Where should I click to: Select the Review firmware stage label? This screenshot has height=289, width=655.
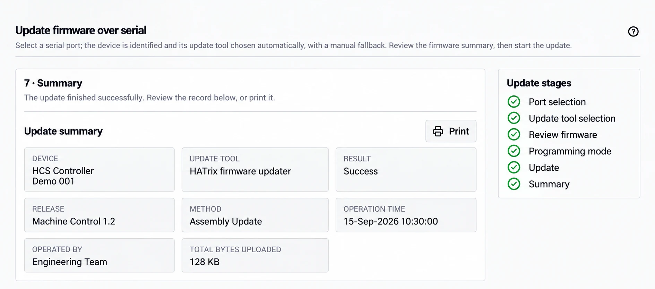pyautogui.click(x=563, y=135)
